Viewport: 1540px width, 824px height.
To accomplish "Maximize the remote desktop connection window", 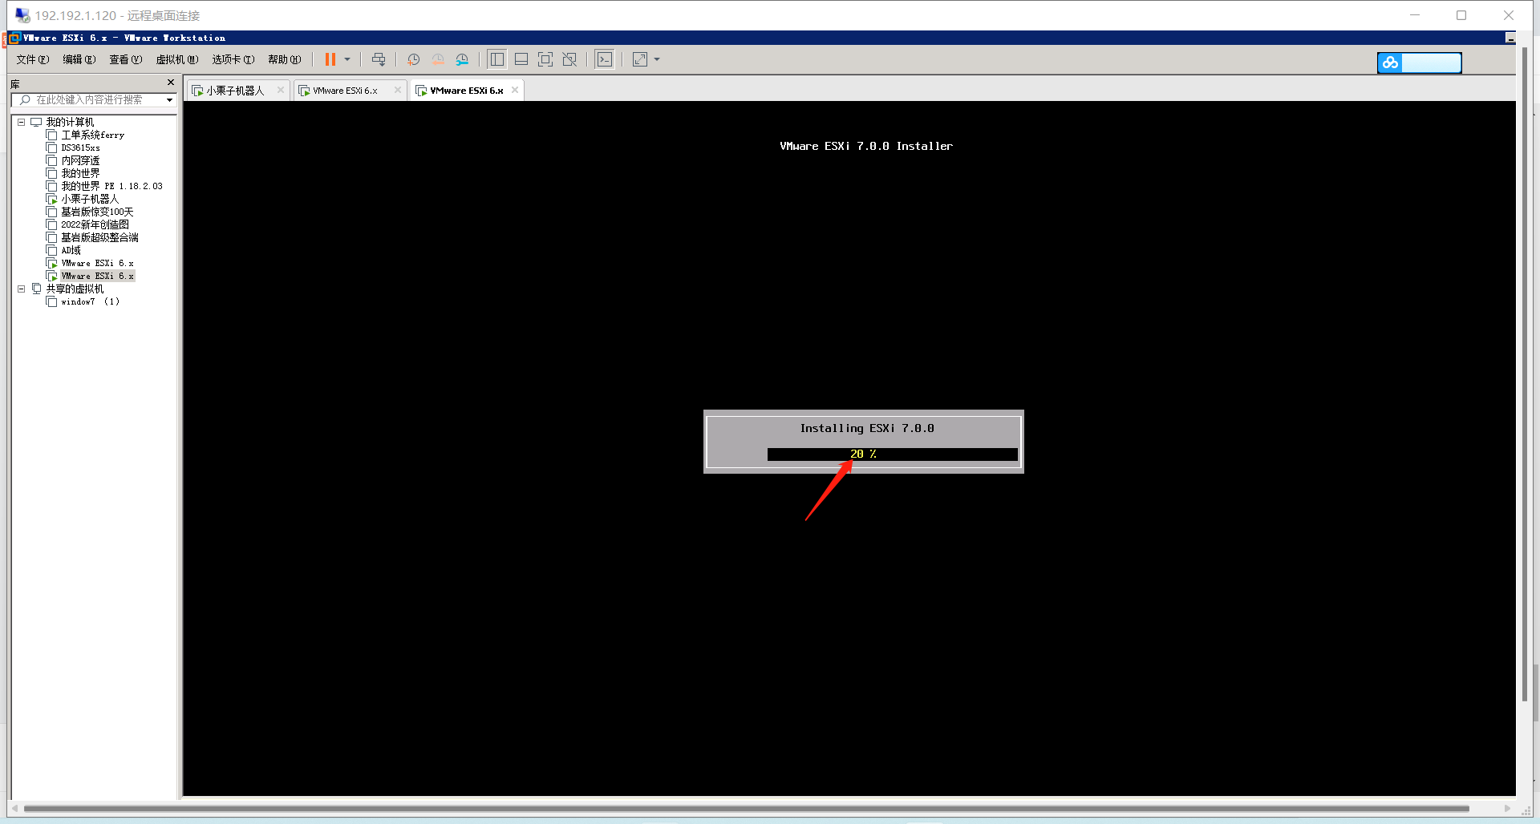I will coord(1461,15).
